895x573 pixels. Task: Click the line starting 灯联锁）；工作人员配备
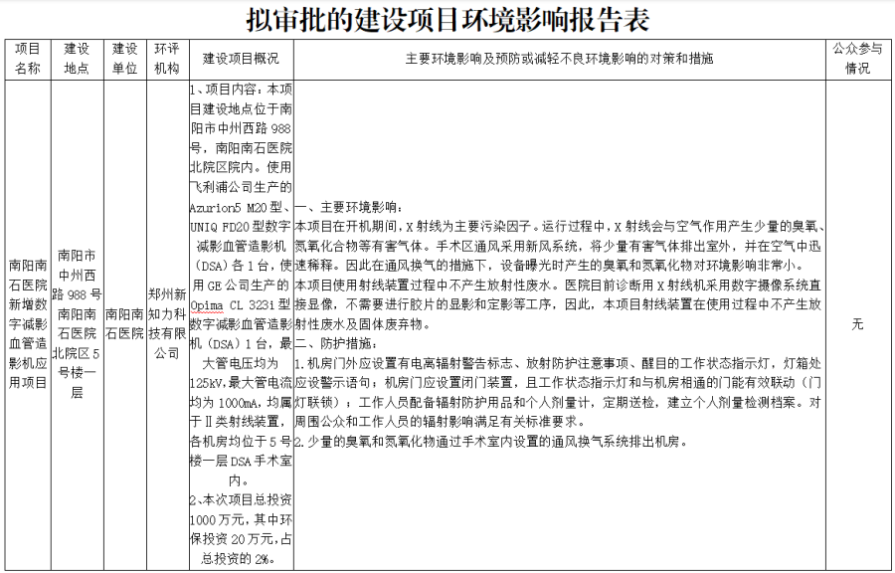pos(558,403)
